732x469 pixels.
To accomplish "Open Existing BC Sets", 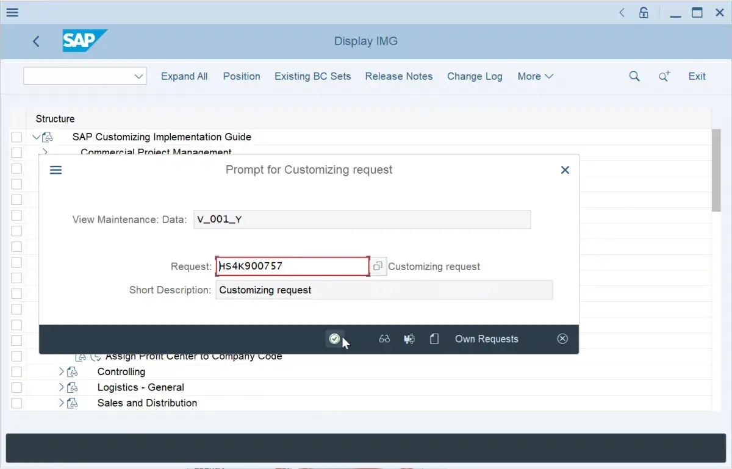I will click(x=313, y=76).
